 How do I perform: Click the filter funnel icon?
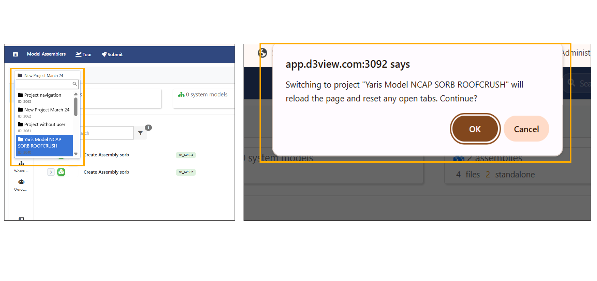tap(140, 133)
